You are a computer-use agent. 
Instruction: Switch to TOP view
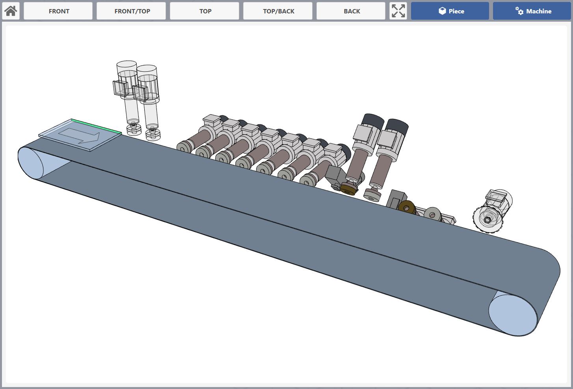205,11
